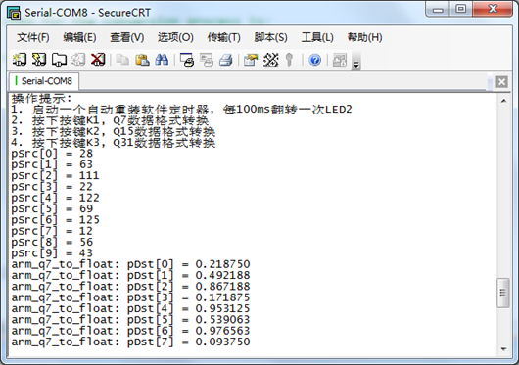Click the line 'pDst[0] = 0.218750'
This screenshot has width=519, height=365.
[189, 264]
